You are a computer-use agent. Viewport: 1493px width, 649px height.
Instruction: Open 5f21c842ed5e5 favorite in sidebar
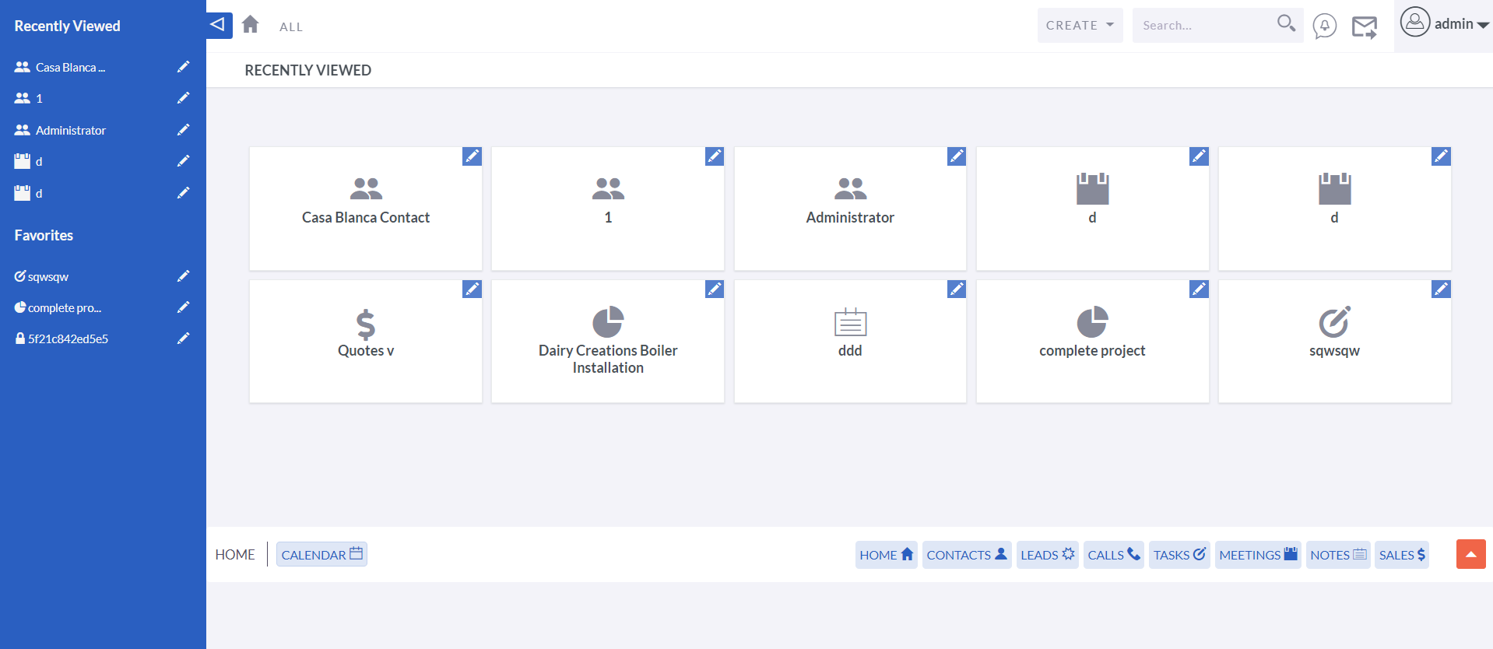[x=68, y=339]
